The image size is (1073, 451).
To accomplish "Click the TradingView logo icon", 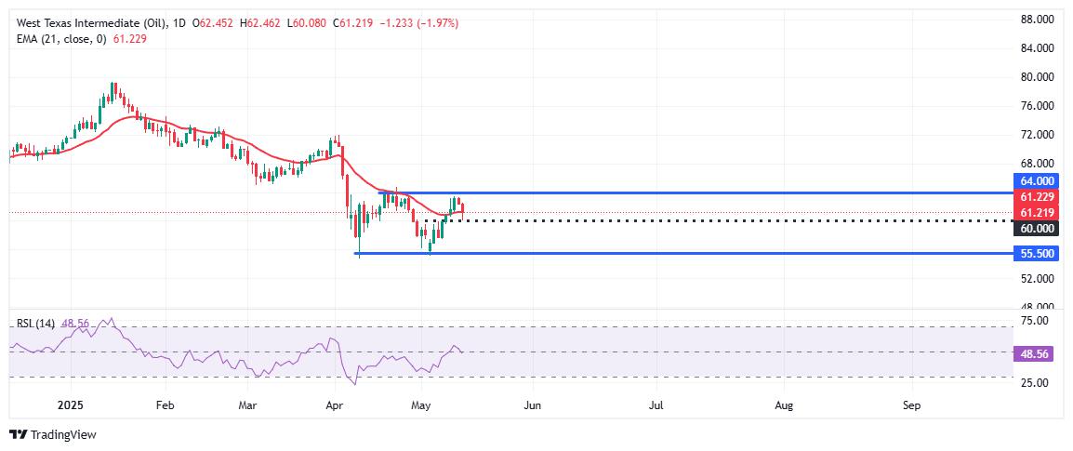I will click(20, 434).
